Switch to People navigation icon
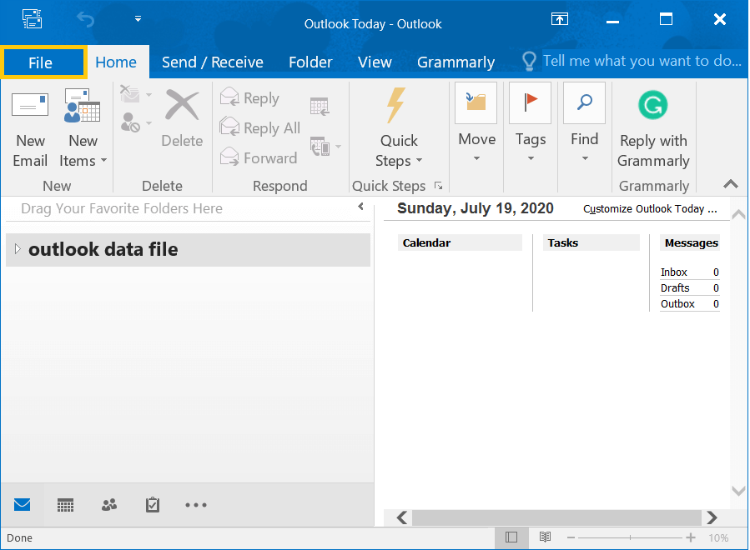The width and height of the screenshot is (750, 550). click(x=109, y=505)
